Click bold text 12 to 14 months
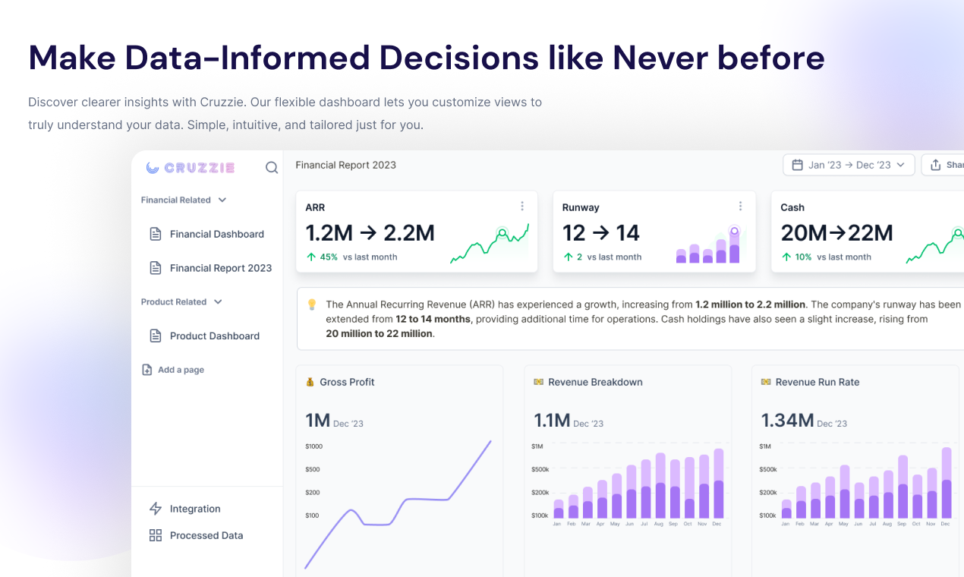964x577 pixels. 433,319
